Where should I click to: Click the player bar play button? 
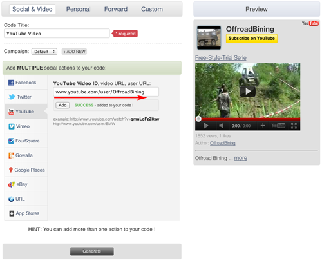tap(206, 126)
